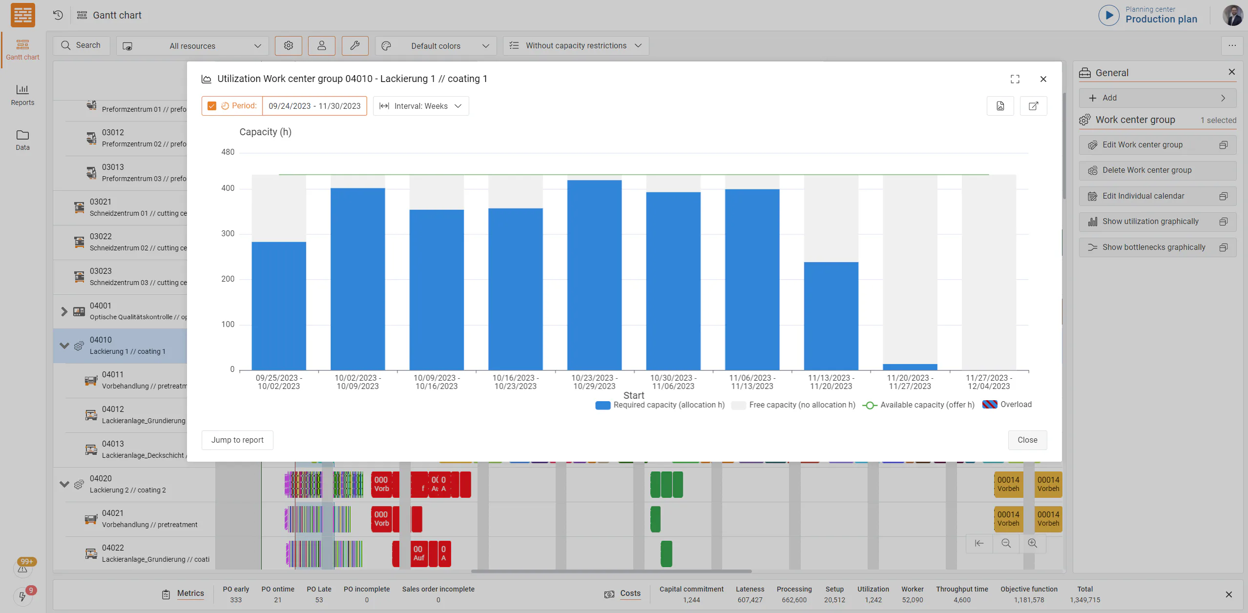Open the Interval: Weeks dropdown

tap(421, 106)
